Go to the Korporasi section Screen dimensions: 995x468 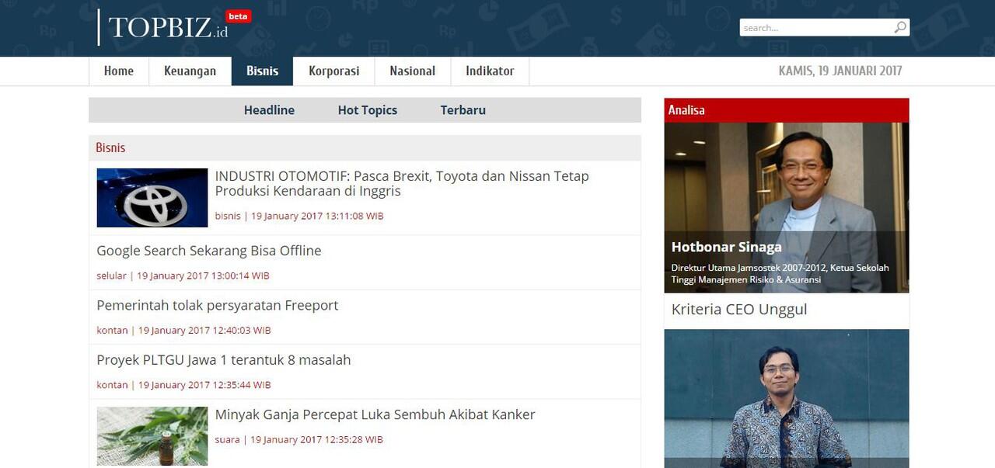[x=334, y=71]
